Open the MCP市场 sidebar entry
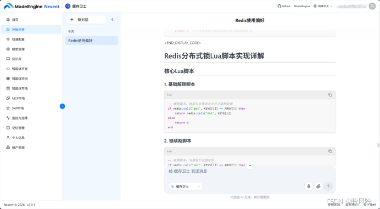This screenshot has height=209, width=380. coord(31,98)
